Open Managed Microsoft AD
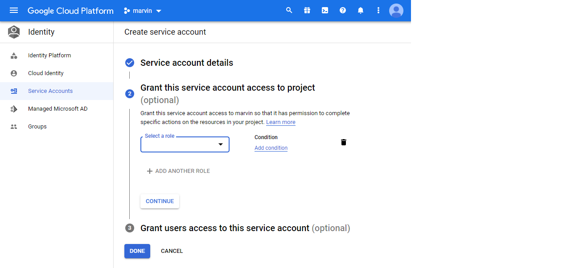Image resolution: width=567 pixels, height=268 pixels. [x=58, y=109]
